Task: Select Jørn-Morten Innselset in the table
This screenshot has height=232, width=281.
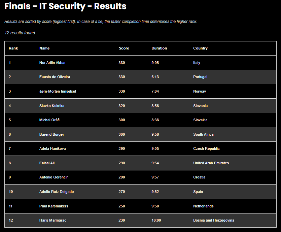Action: [x=58, y=91]
